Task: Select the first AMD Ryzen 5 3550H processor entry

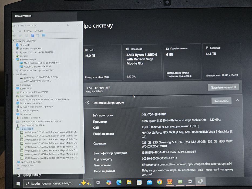Action: pyautogui.click(x=51, y=132)
